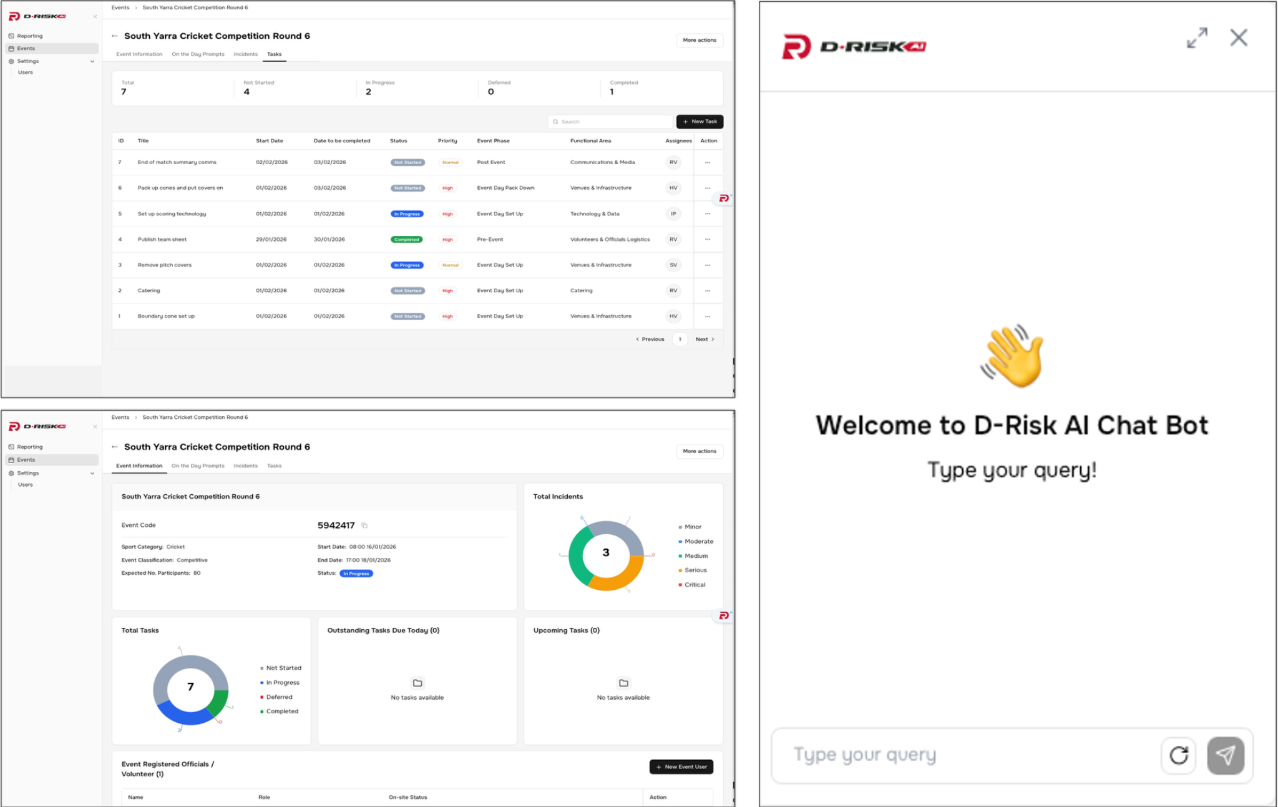Screen dimensions: 1278x807
Task: Click the Critical legend swatch in Total Incidents
Action: (x=680, y=585)
